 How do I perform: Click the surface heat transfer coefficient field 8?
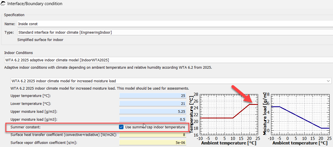coord(152,135)
